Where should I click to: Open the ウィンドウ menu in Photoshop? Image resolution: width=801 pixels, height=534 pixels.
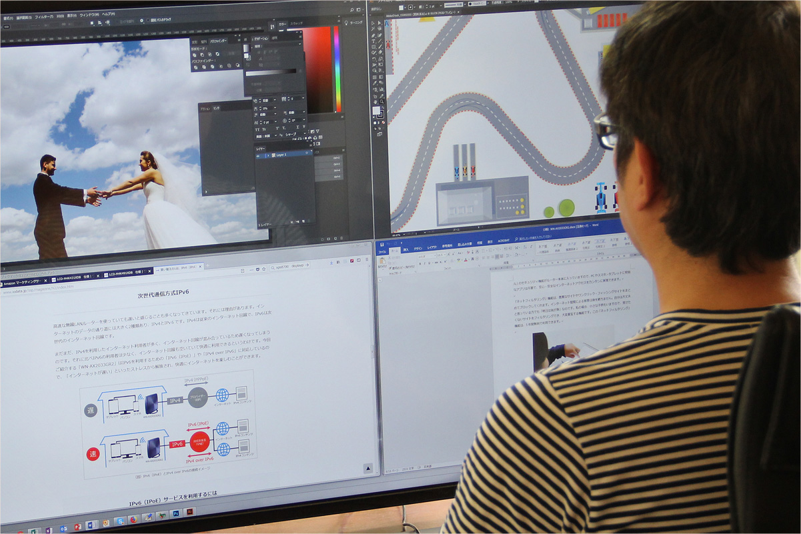[x=89, y=15]
